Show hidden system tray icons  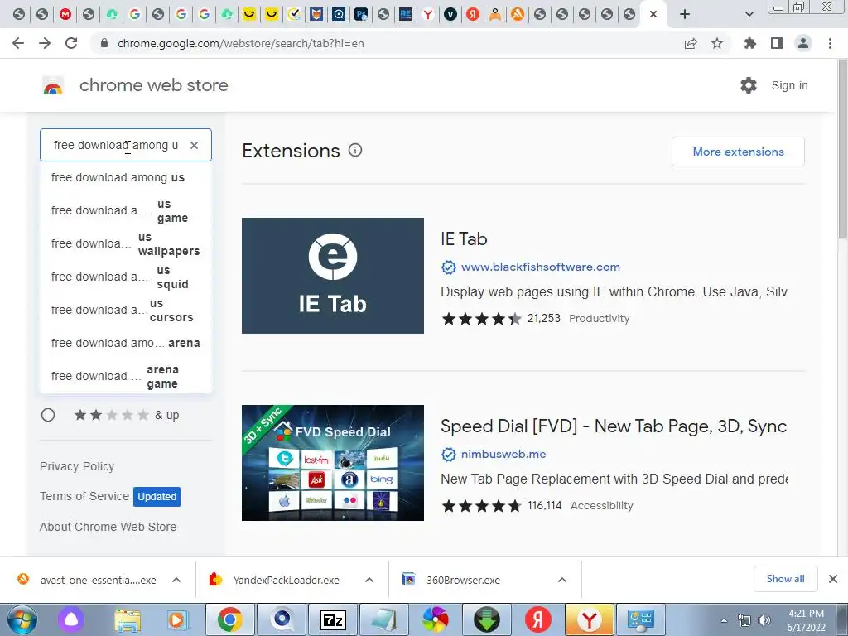coord(724,620)
